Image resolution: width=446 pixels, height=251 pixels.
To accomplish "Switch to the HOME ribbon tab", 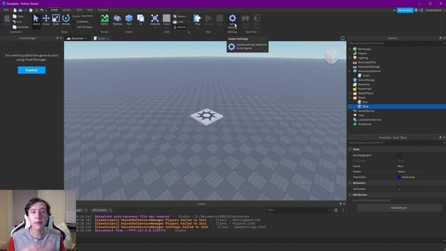I will coord(54,10).
